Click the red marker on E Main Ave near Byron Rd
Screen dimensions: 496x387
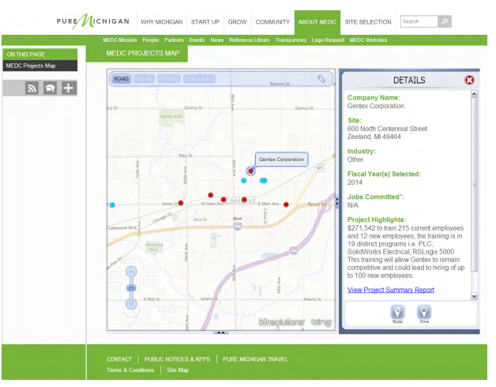(286, 205)
